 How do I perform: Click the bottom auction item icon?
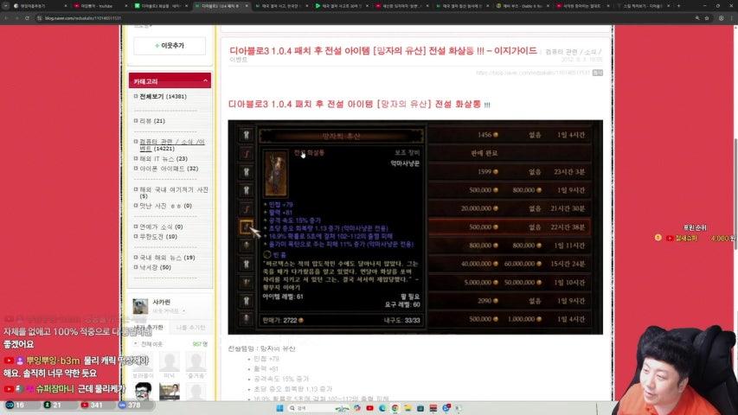point(247,319)
